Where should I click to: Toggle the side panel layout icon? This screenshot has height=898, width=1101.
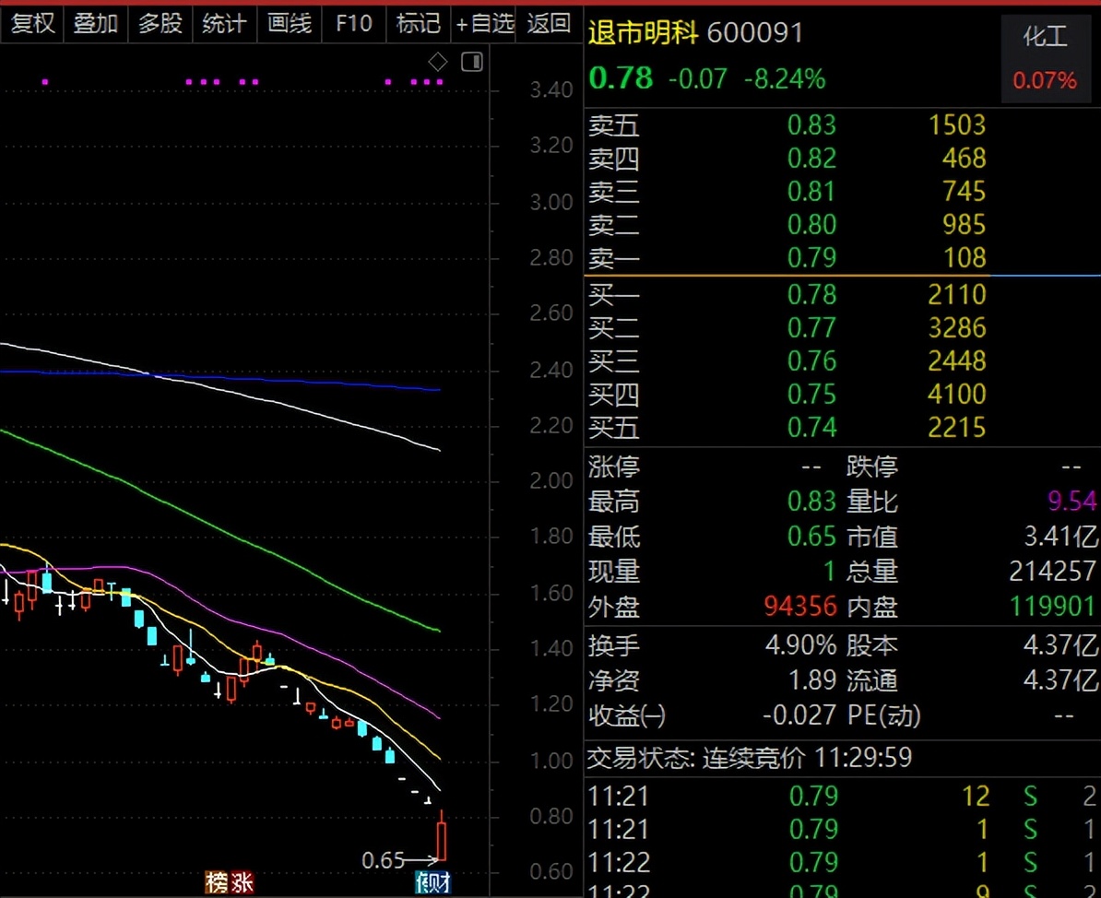[x=472, y=62]
